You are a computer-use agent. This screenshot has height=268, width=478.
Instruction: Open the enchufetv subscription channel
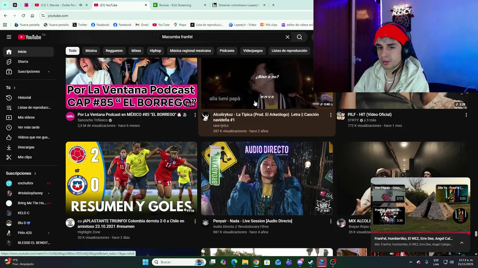pyautogui.click(x=28, y=183)
